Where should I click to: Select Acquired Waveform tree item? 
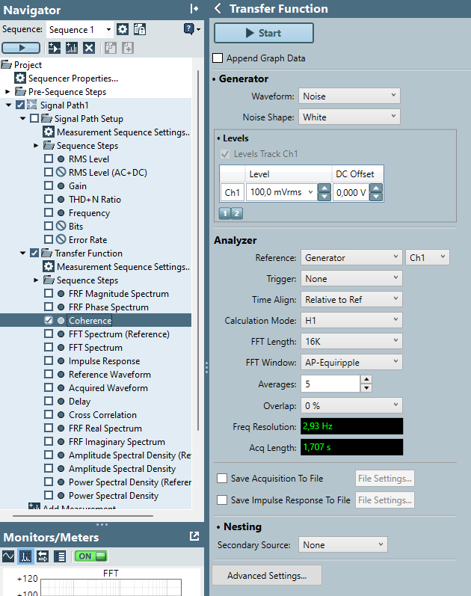tap(108, 387)
